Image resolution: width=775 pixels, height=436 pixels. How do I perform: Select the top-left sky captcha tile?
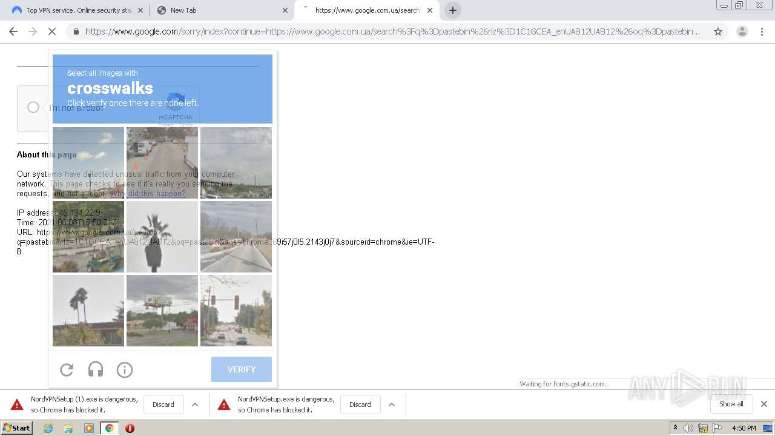88,163
